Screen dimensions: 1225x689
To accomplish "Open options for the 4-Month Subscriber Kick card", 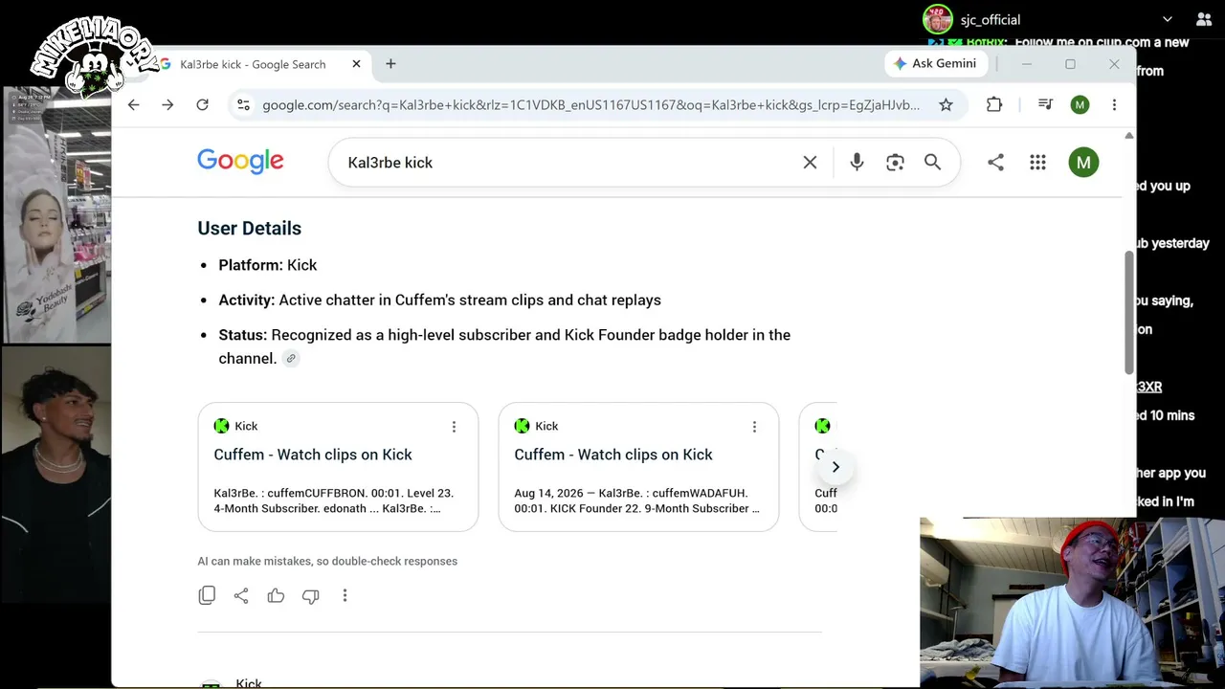I will click(x=454, y=427).
